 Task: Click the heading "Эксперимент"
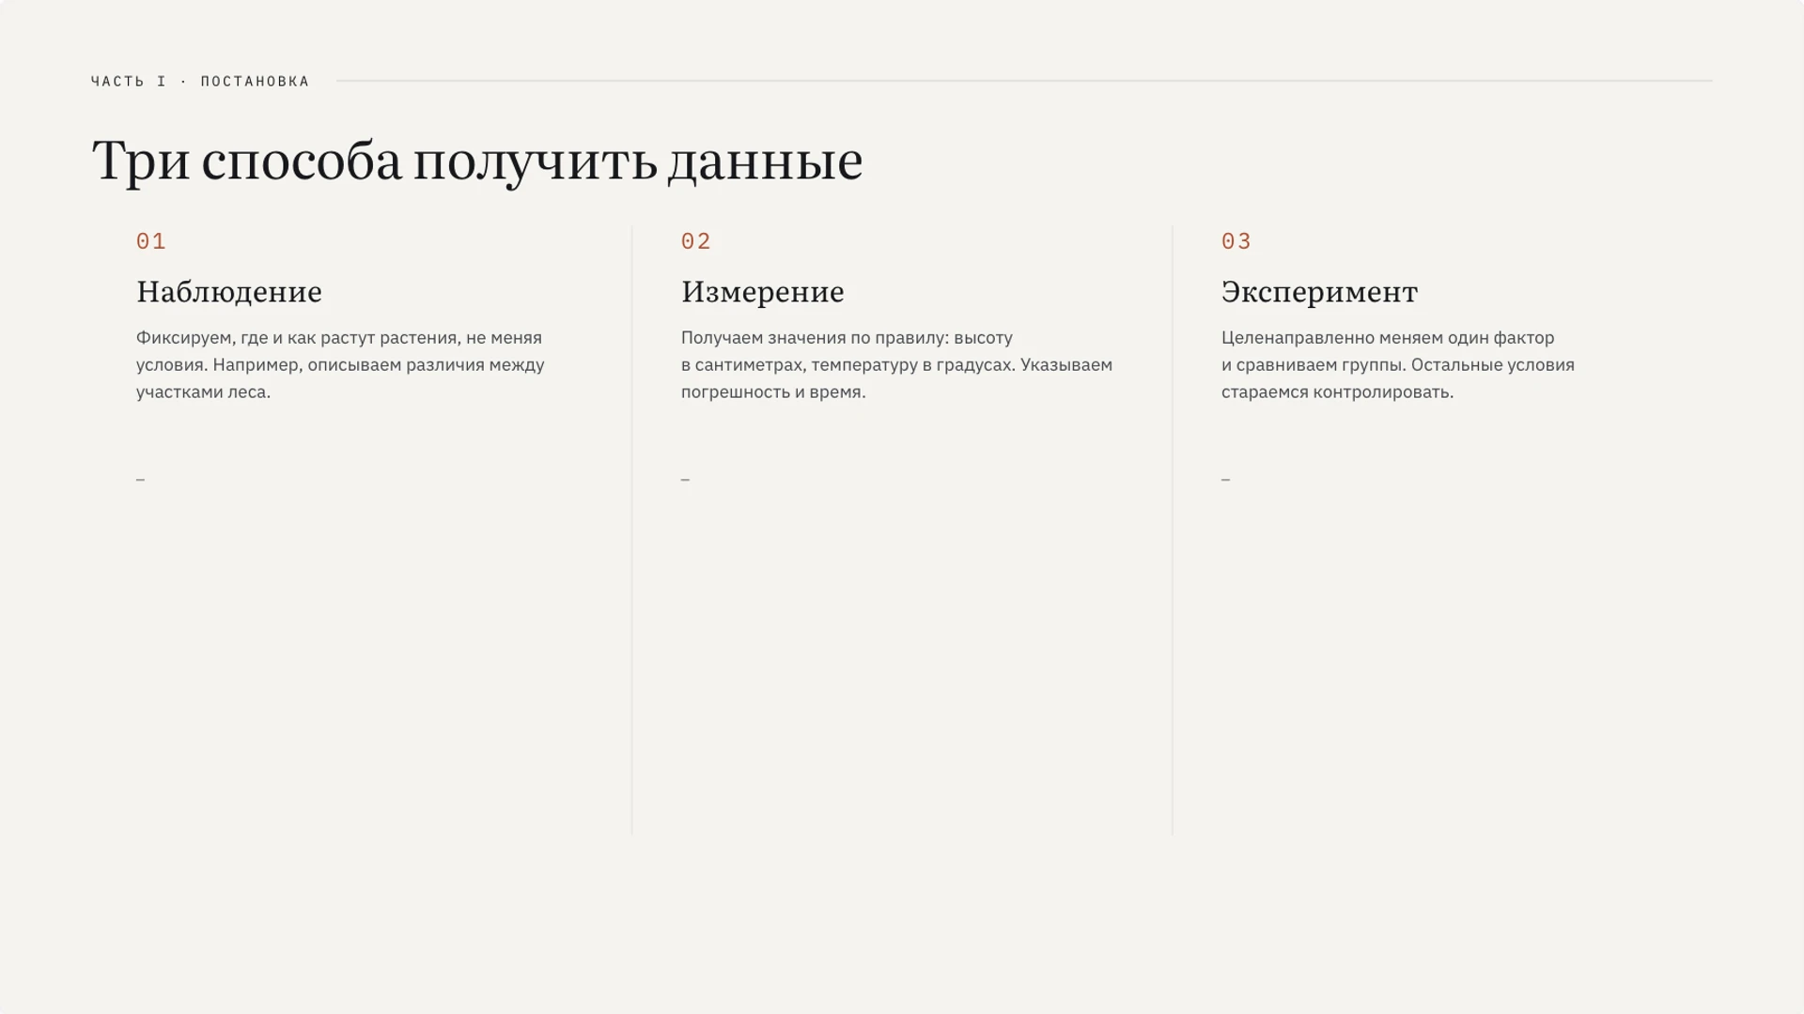tap(1319, 292)
